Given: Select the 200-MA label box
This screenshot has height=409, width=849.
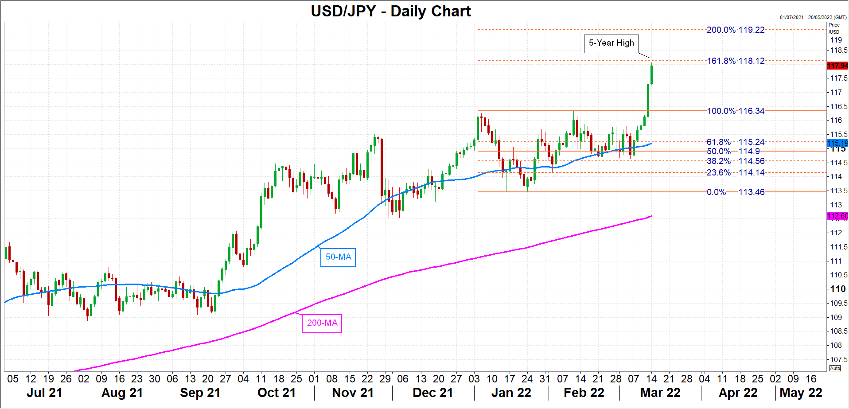Looking at the screenshot, I should (x=322, y=323).
